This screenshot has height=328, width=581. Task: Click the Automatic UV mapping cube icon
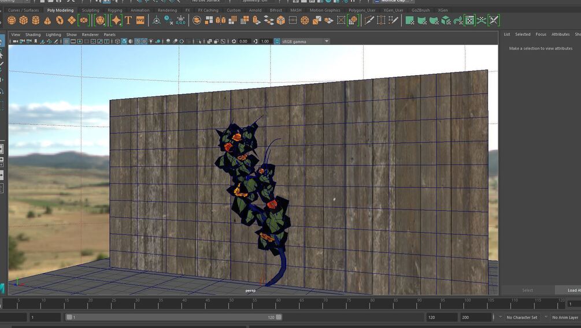pyautogui.click(x=446, y=20)
